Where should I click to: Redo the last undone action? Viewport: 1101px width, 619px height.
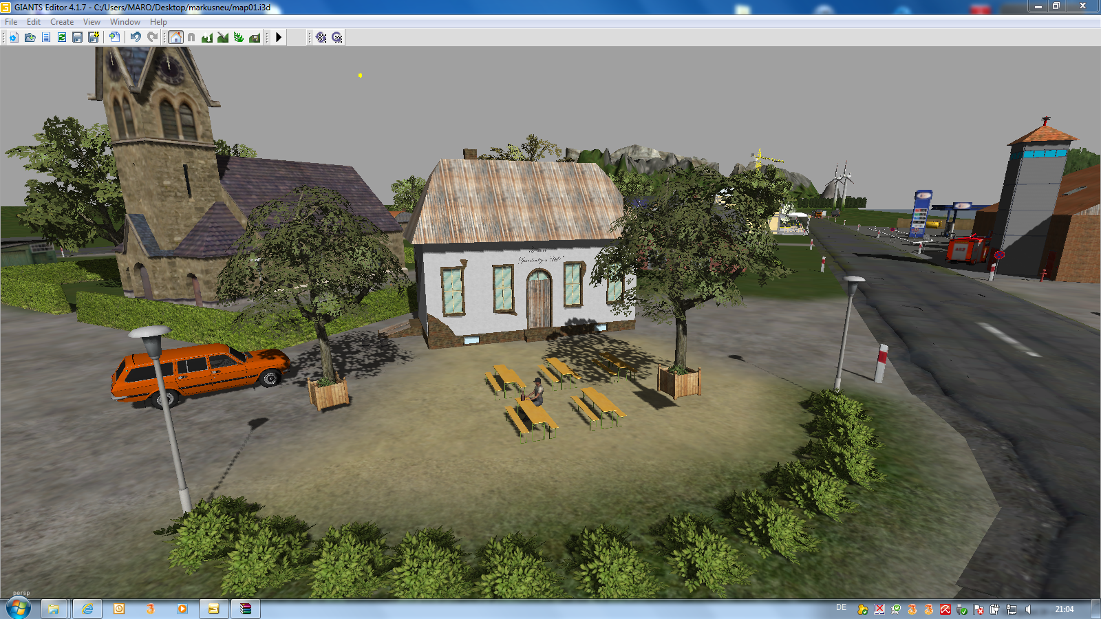[x=152, y=37]
